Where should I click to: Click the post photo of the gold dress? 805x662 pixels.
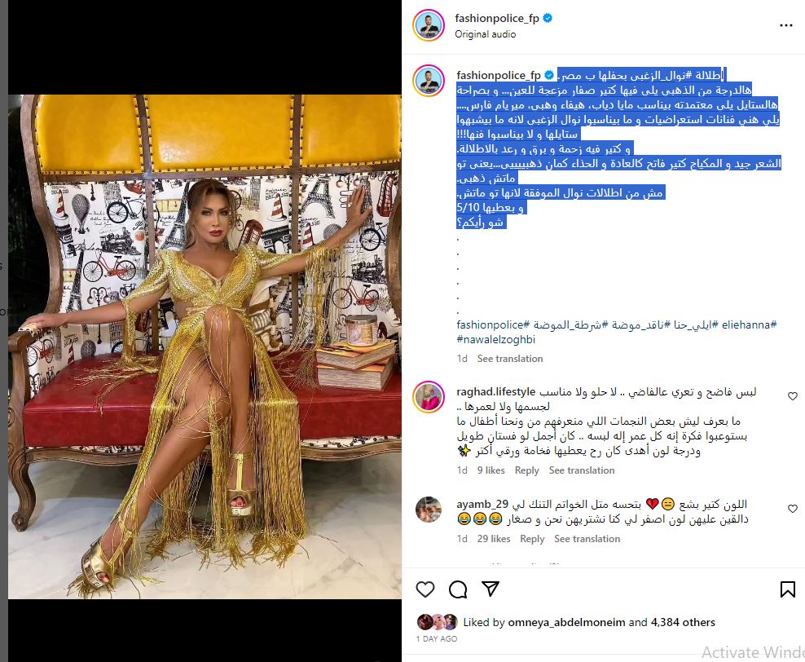(x=205, y=346)
